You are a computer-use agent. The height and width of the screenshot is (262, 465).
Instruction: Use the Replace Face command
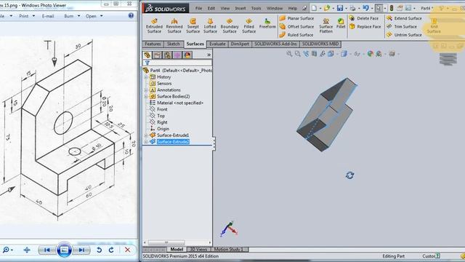point(365,27)
